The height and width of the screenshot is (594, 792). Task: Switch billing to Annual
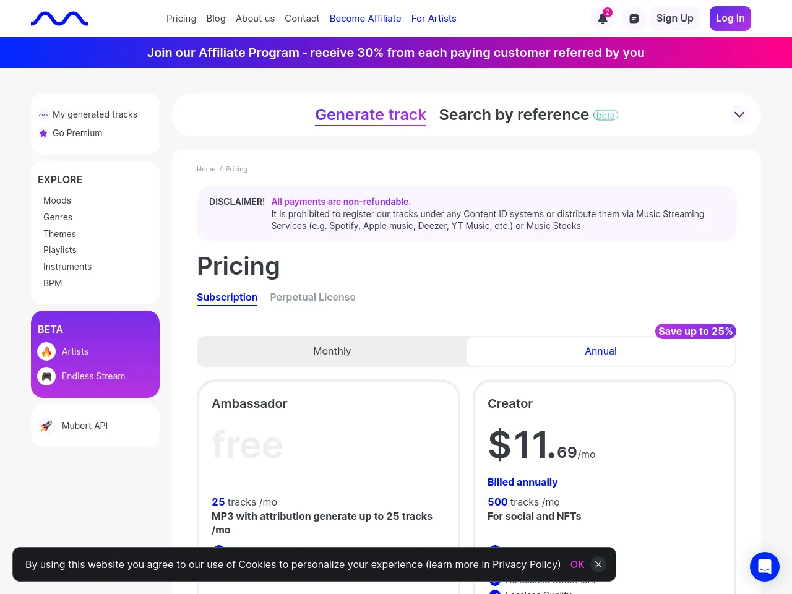(600, 351)
